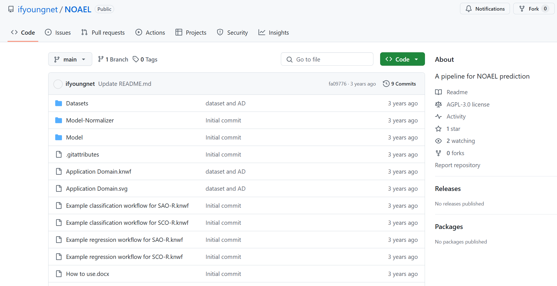557x286 pixels.
Task: View the 0 Tags link
Action: [x=145, y=59]
